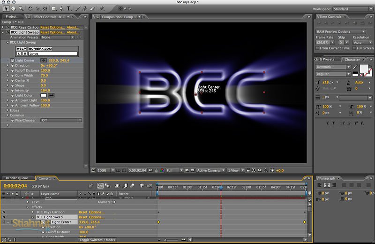Click Toggle Switches / Modes button

(97, 240)
